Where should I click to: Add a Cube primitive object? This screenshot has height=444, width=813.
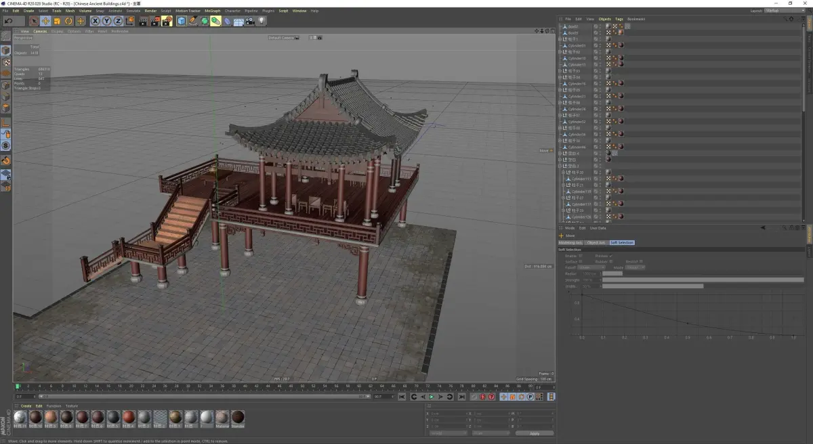point(182,21)
